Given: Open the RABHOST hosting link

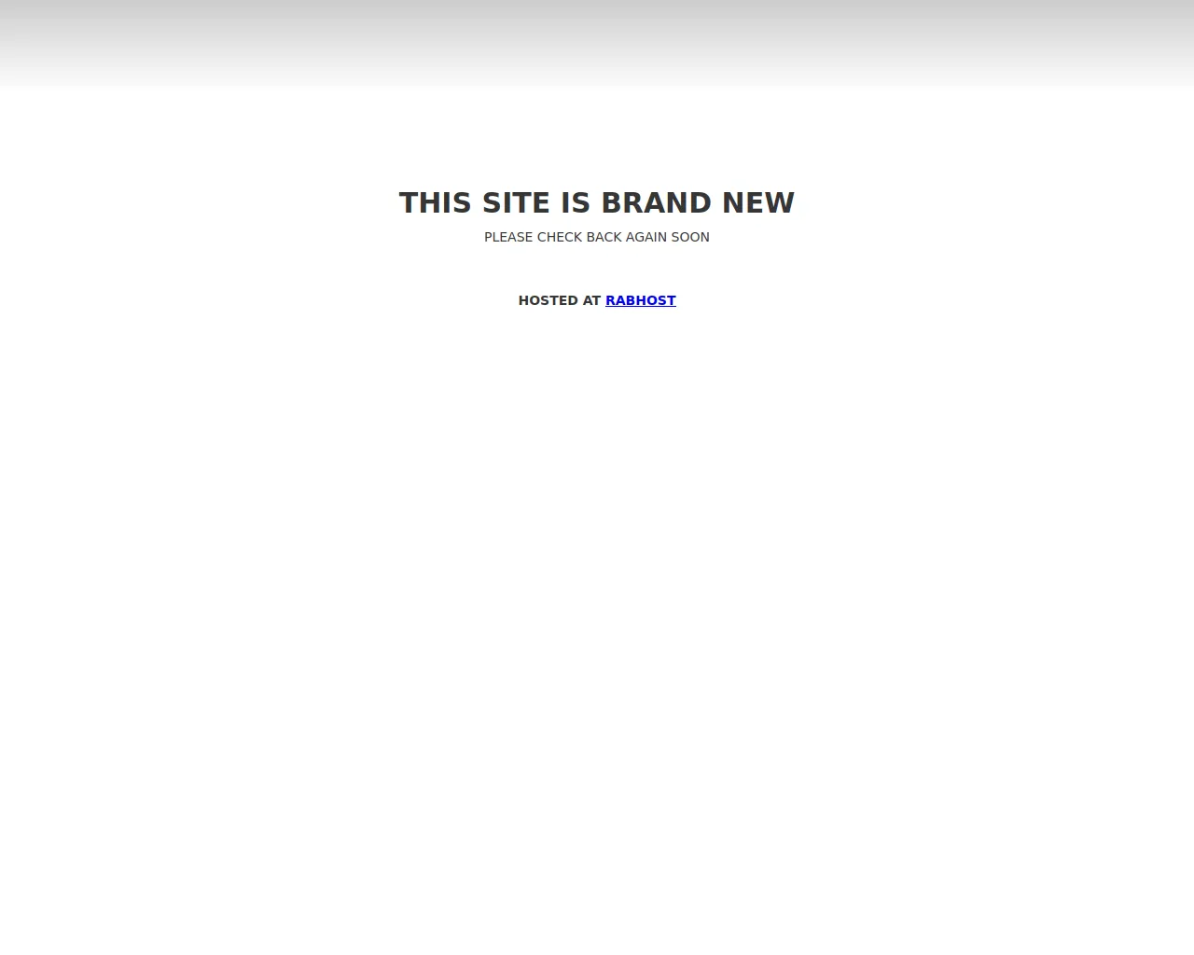Looking at the screenshot, I should tap(640, 300).
